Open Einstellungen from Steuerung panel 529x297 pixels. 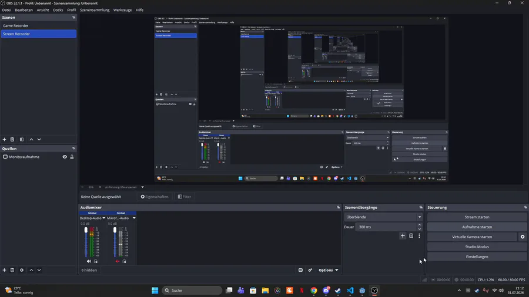click(477, 256)
